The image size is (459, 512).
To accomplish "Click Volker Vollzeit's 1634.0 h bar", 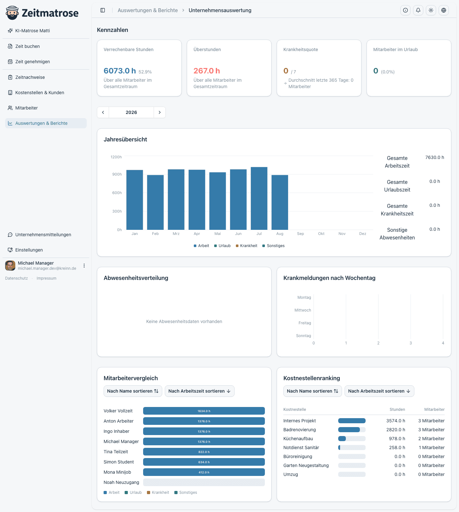I will coord(204,411).
